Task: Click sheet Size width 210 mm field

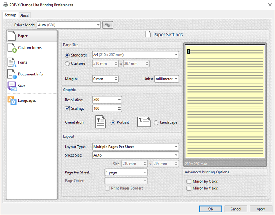Action: 135,164
